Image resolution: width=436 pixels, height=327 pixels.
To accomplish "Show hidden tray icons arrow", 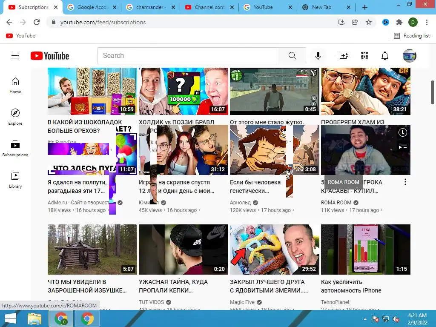I will (365, 319).
